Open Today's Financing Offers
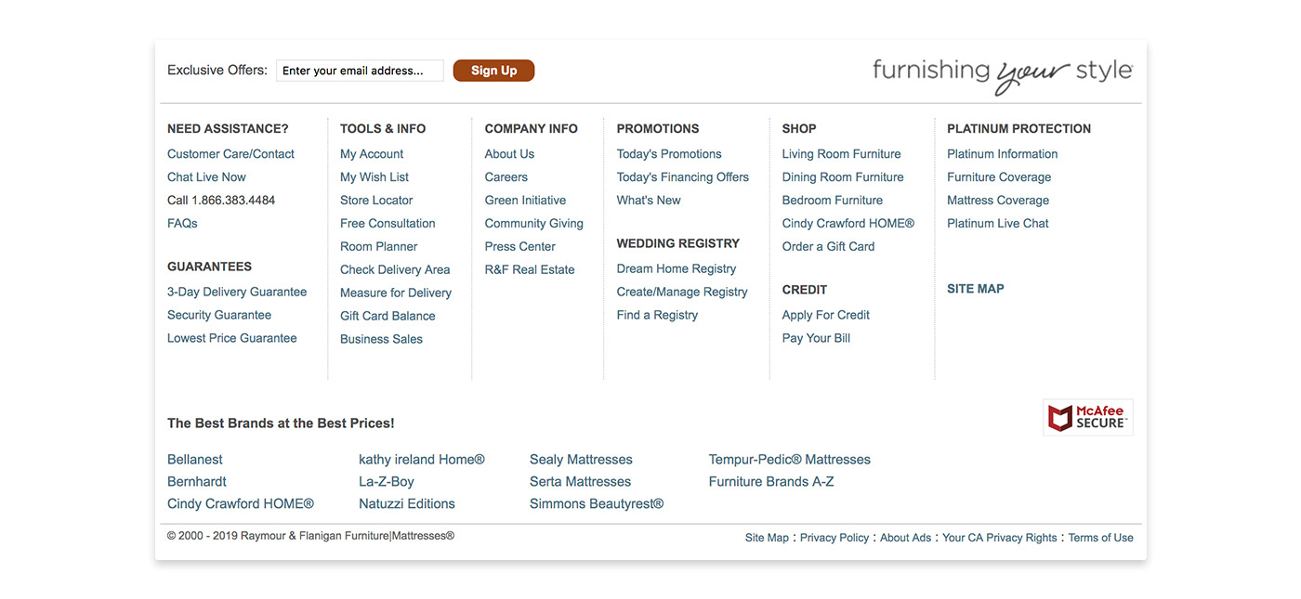 pyautogui.click(x=683, y=177)
